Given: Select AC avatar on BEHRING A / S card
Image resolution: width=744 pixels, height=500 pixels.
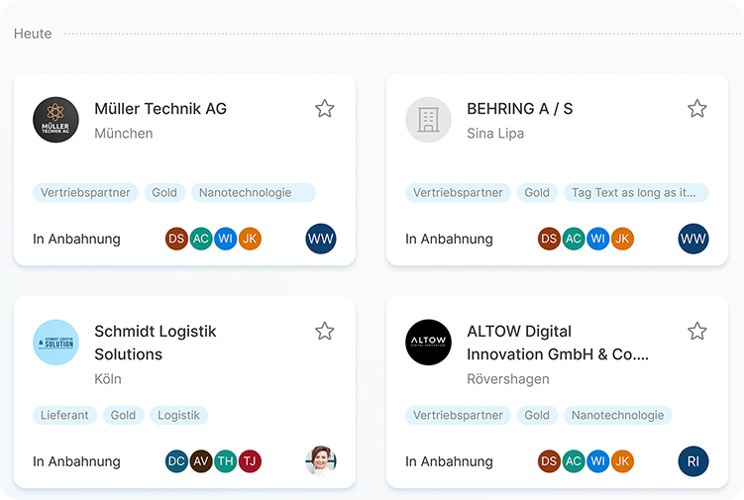Looking at the screenshot, I should (x=574, y=239).
